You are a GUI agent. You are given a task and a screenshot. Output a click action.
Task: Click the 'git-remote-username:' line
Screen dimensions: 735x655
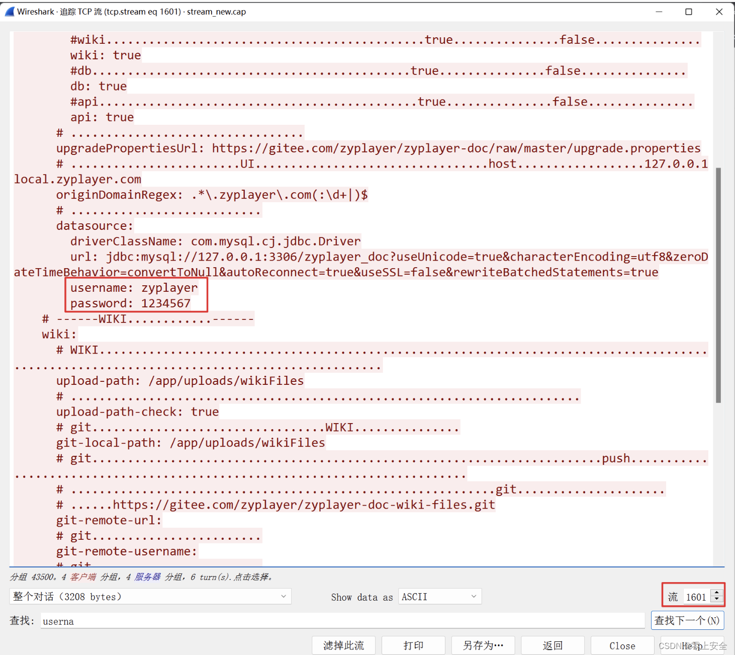(127, 551)
